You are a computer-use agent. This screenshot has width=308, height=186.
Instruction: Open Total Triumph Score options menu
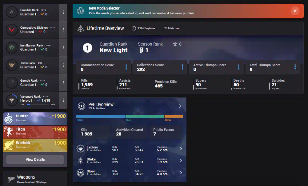pyautogui.click(x=295, y=67)
